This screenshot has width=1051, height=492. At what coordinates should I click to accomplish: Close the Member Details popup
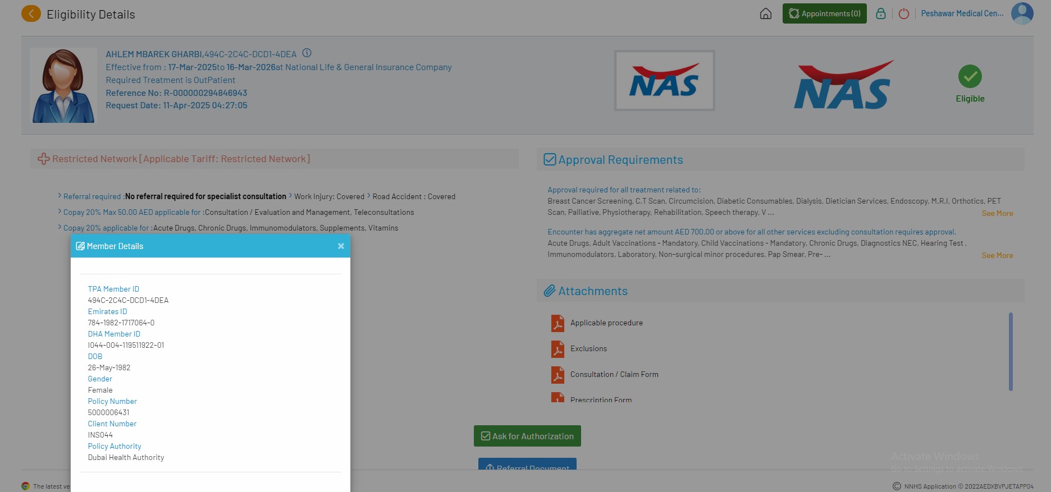[341, 246]
